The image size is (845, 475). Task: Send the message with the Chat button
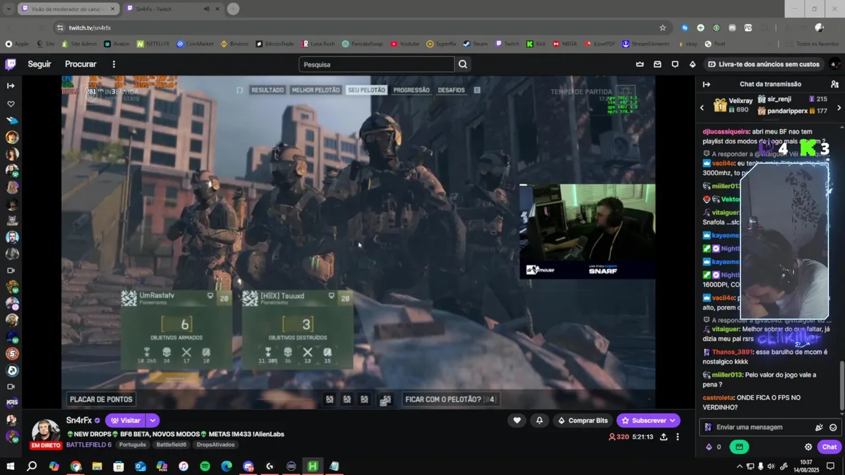point(829,447)
